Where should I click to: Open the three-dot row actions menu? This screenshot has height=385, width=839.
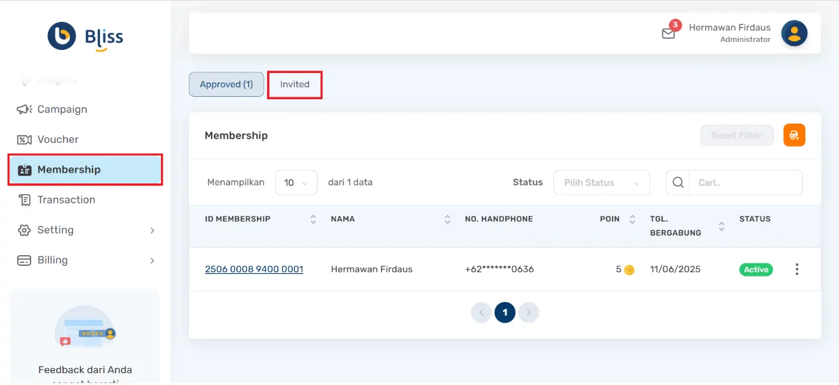[x=797, y=270]
